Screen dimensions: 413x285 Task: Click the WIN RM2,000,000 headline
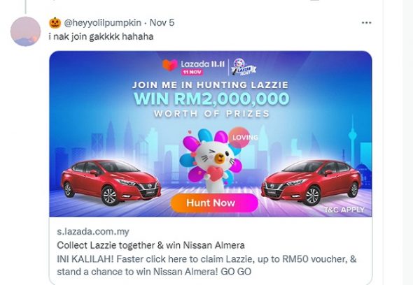tap(211, 99)
